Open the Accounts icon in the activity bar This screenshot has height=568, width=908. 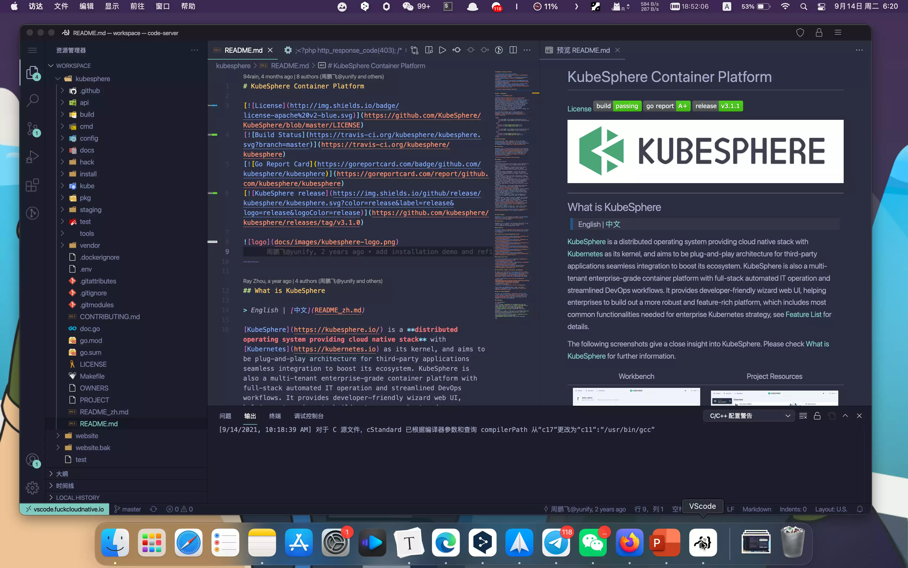pyautogui.click(x=33, y=460)
